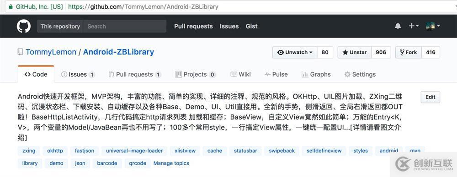Open the json topic tag

(x=80, y=163)
